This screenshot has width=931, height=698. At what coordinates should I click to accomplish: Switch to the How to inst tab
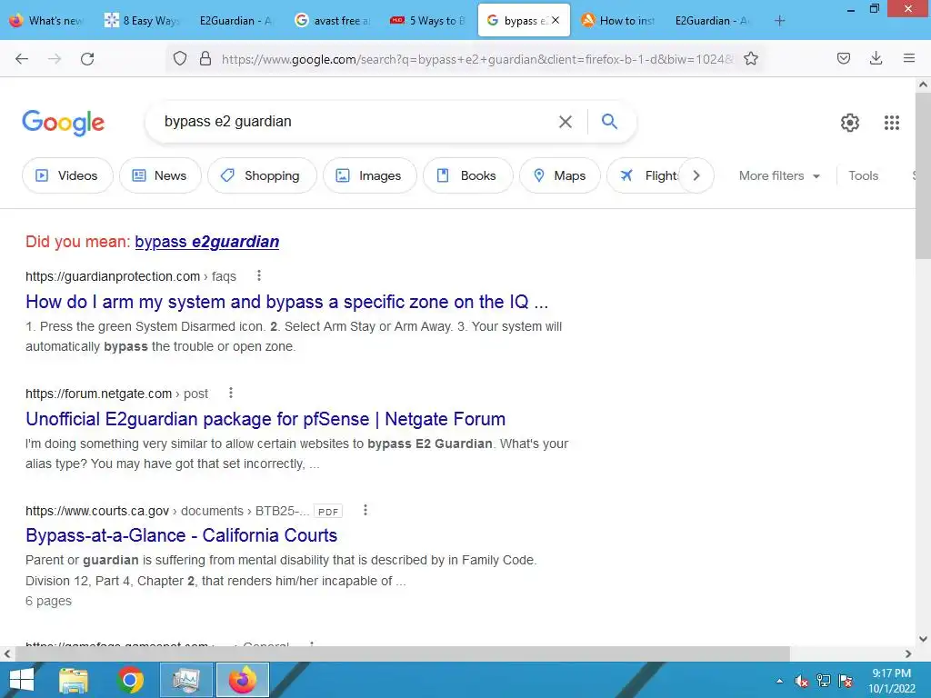(618, 20)
